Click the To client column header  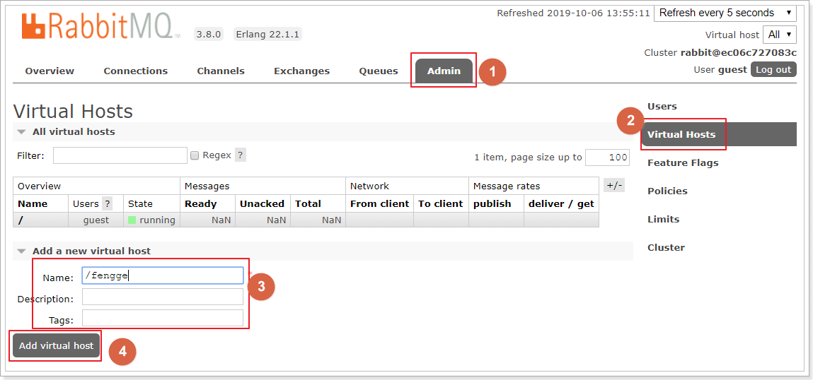pos(440,203)
